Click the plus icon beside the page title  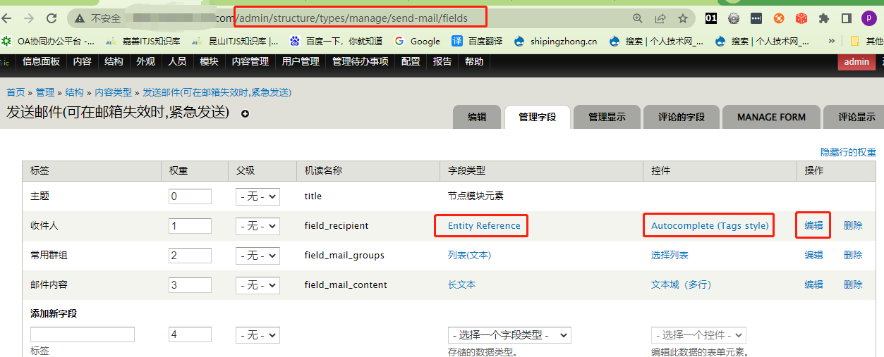pyautogui.click(x=246, y=113)
